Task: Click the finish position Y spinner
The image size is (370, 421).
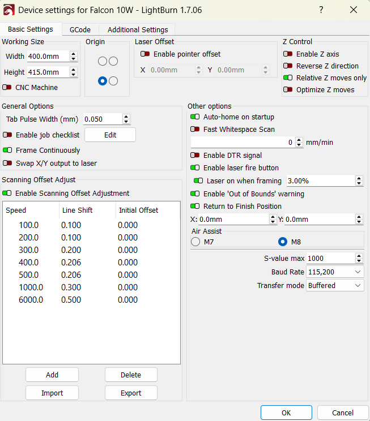Action: pos(359,219)
